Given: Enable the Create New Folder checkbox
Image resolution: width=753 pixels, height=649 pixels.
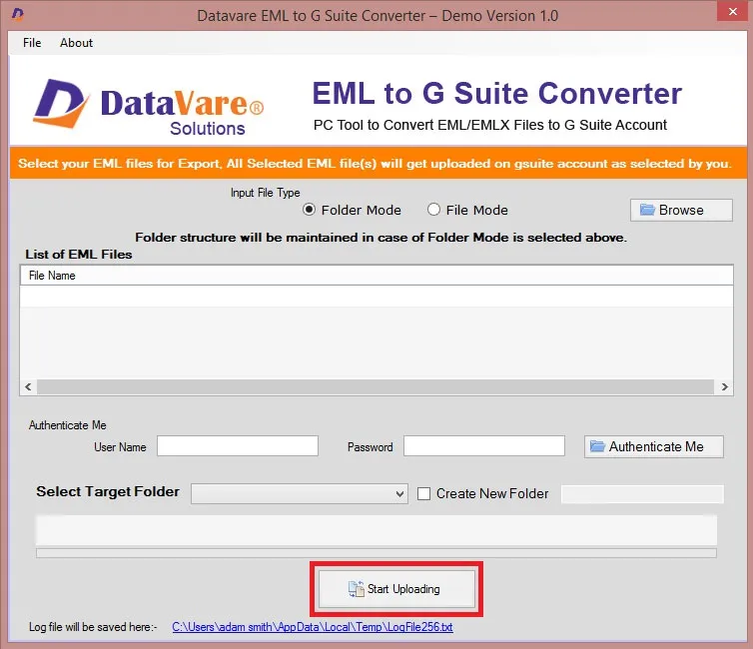Looking at the screenshot, I should [423, 494].
